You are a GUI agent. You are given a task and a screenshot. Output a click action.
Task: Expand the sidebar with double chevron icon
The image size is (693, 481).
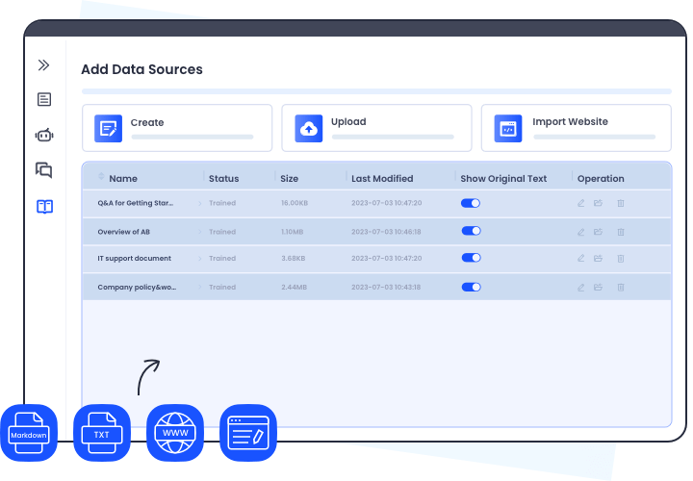[43, 65]
